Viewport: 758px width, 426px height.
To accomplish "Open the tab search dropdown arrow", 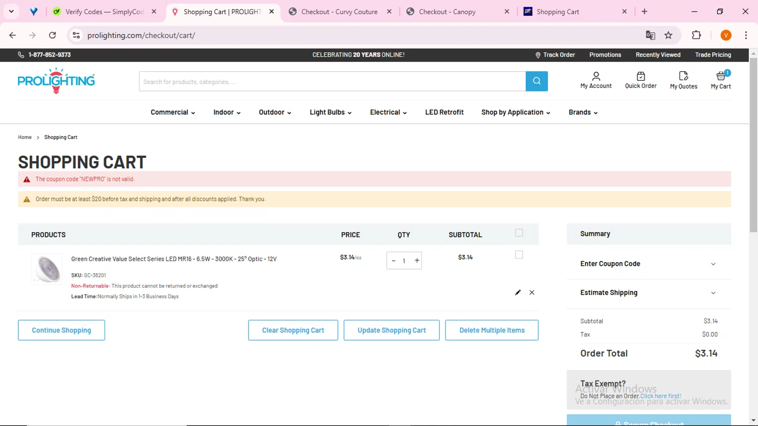I will (11, 11).
